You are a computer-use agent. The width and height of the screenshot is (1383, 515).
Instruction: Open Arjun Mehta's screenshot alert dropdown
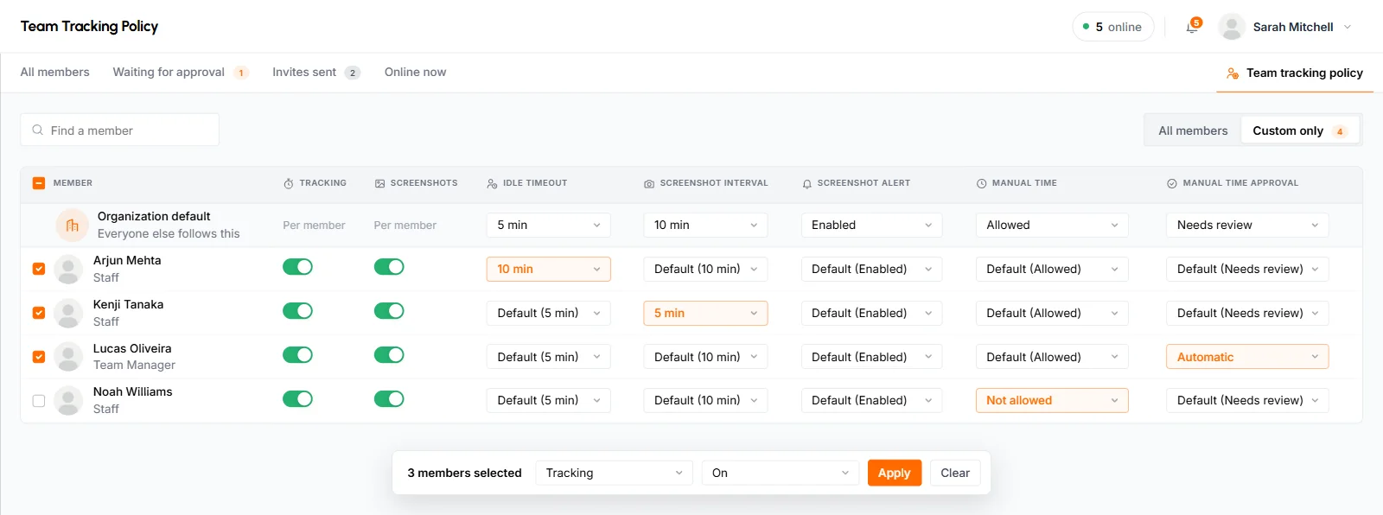point(871,269)
